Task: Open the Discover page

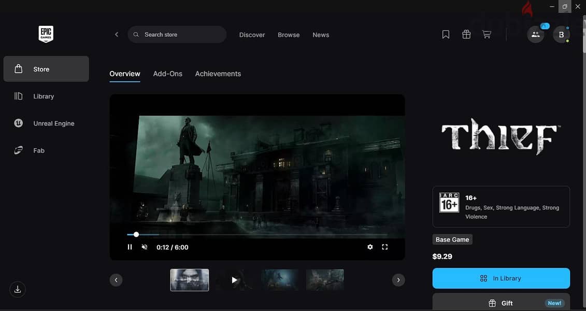Action: pyautogui.click(x=252, y=35)
